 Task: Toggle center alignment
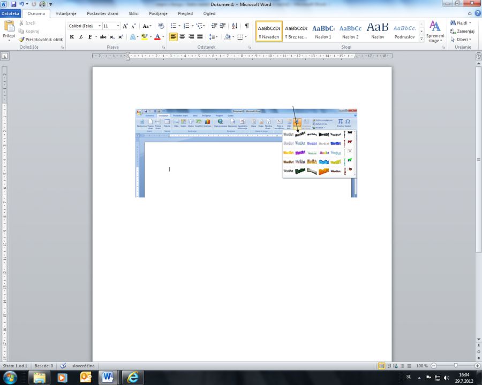click(x=182, y=37)
